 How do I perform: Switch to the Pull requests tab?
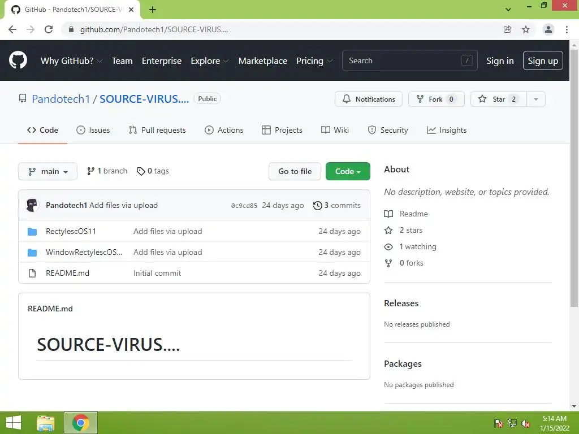(157, 131)
